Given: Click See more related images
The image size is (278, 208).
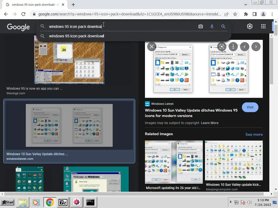Looking at the screenshot, I should coord(254,134).
